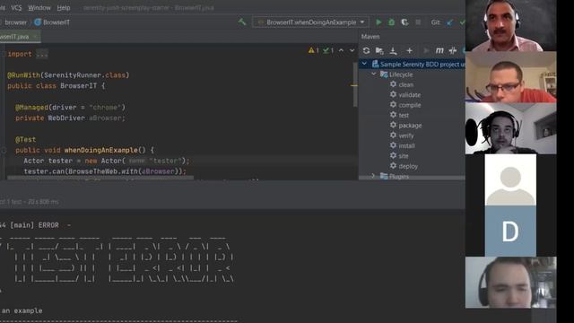
Task: Click the browser breadcrumb item
Action: tap(16, 22)
